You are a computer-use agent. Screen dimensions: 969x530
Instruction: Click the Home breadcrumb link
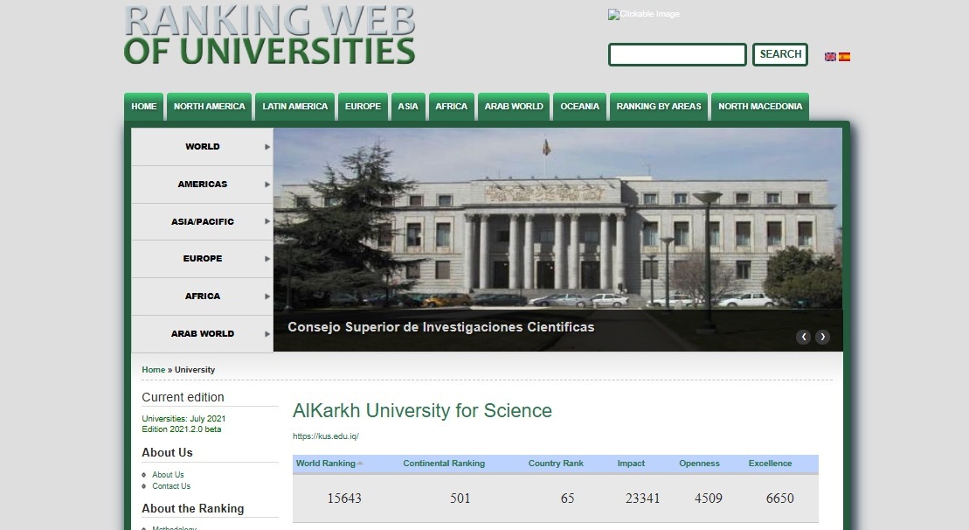[153, 370]
